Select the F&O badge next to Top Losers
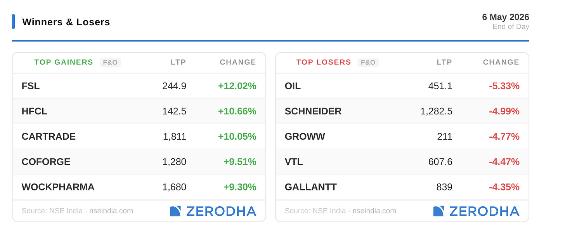The height and width of the screenshot is (237, 565). pyautogui.click(x=368, y=62)
